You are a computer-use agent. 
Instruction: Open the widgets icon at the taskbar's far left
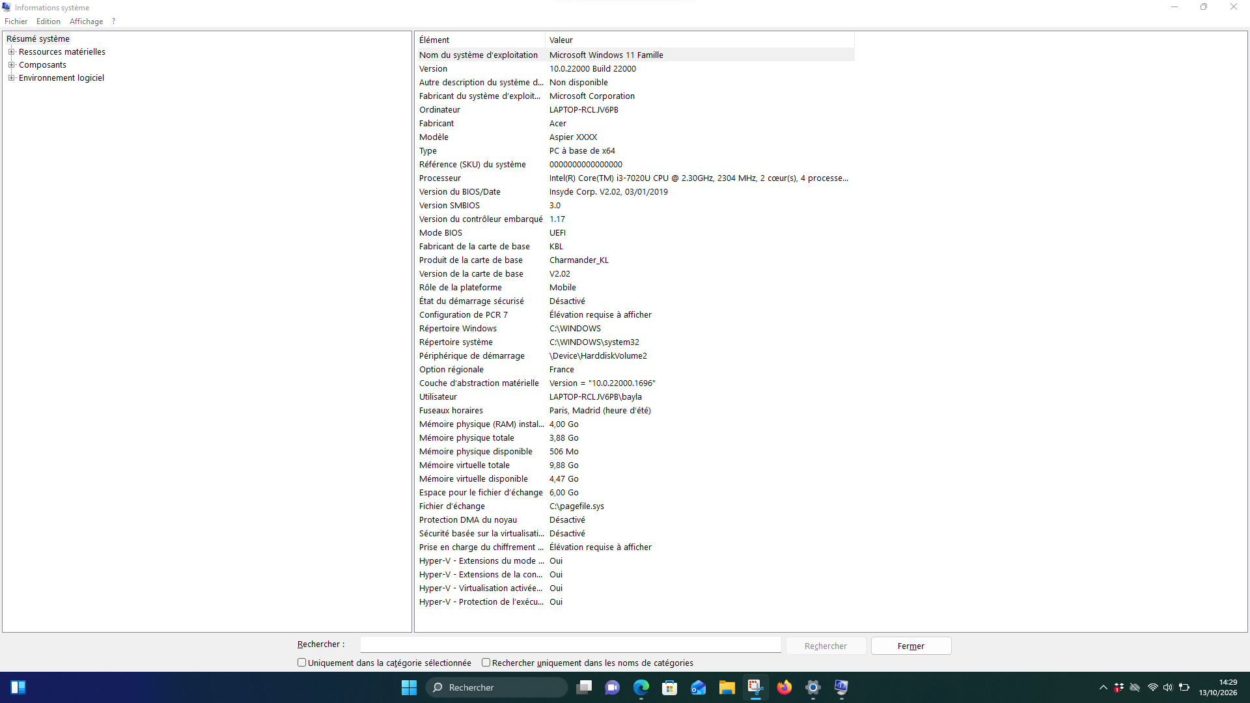[x=18, y=687]
